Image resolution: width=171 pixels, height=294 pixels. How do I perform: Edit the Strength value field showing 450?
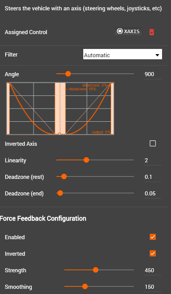tap(152, 270)
